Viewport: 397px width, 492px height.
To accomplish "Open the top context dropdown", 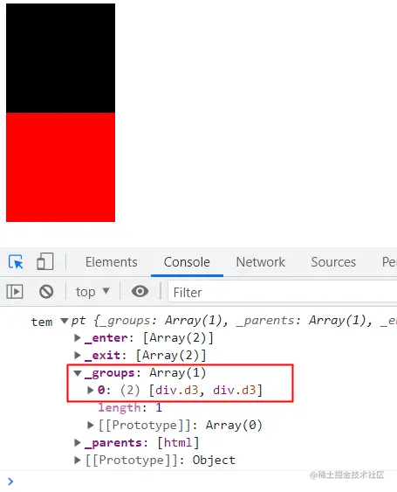I will [x=92, y=292].
